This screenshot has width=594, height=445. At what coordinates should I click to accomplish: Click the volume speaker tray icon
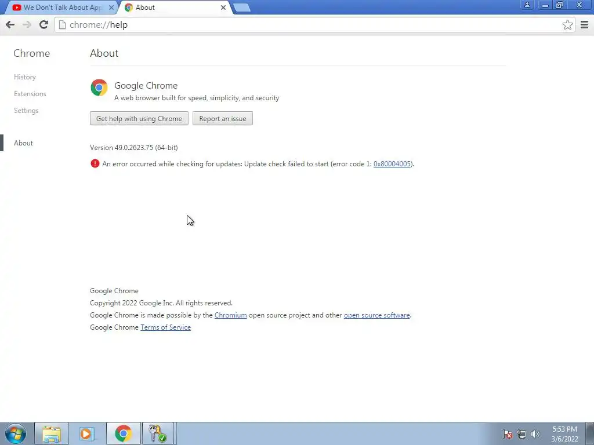point(535,434)
